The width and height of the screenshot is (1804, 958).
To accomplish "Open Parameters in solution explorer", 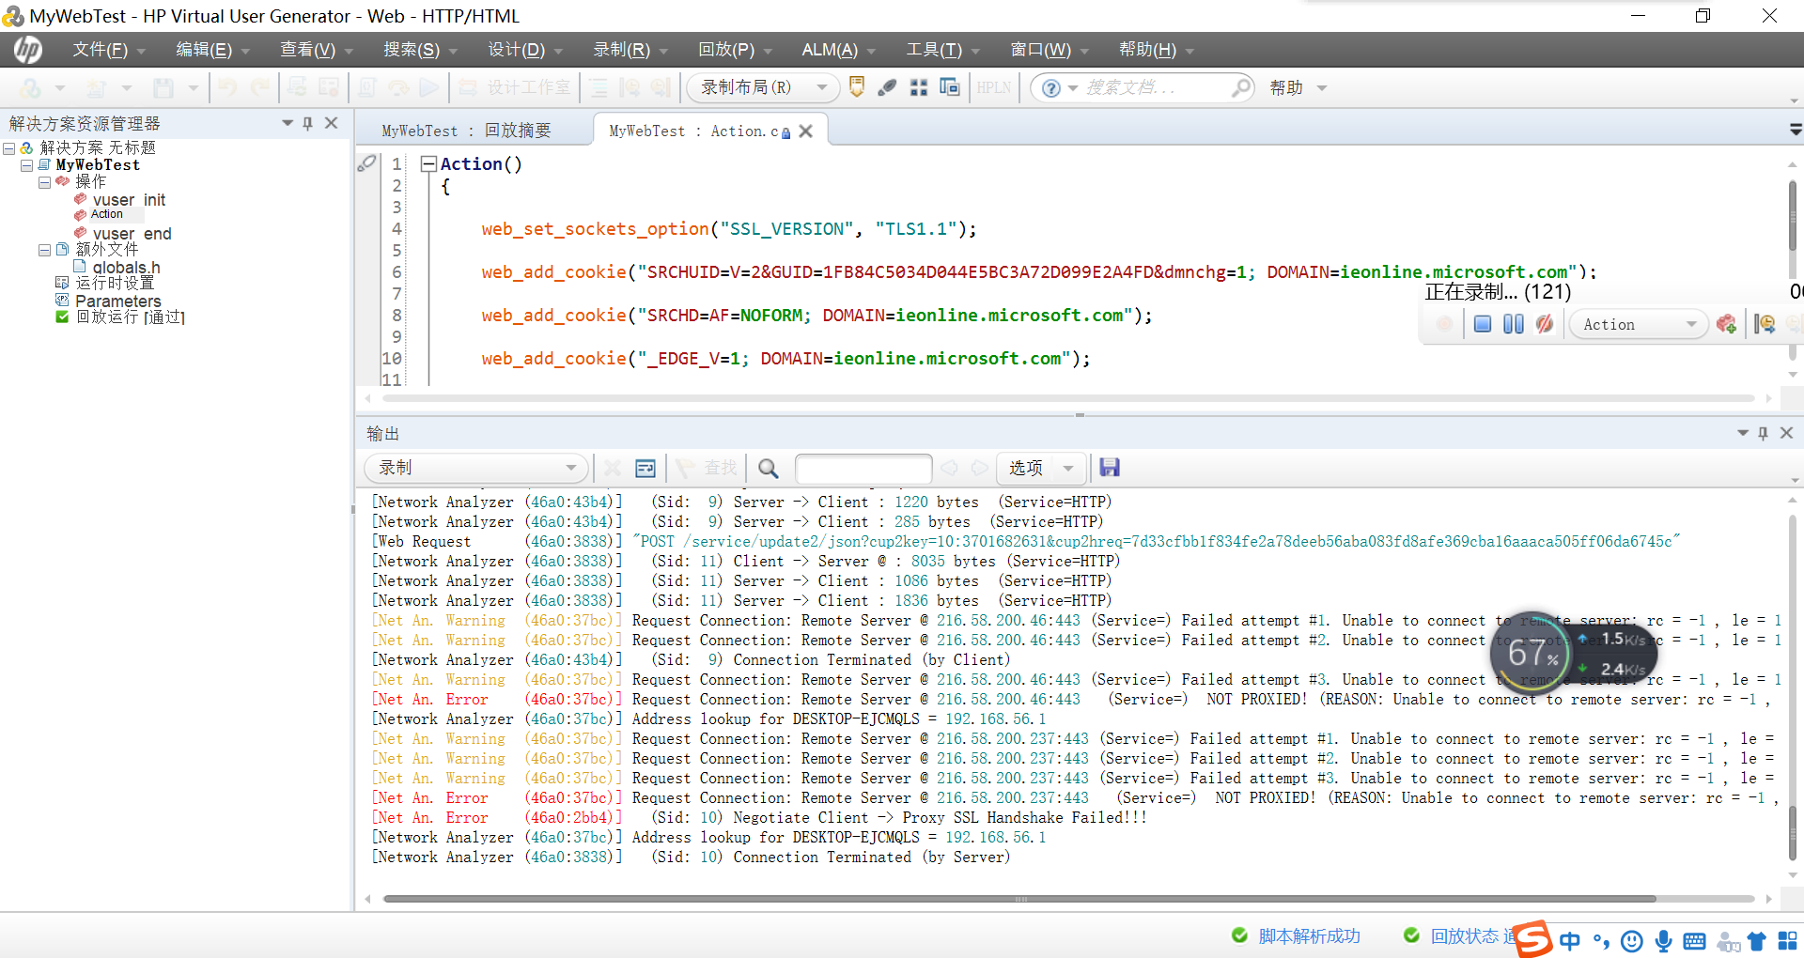I will click(117, 301).
